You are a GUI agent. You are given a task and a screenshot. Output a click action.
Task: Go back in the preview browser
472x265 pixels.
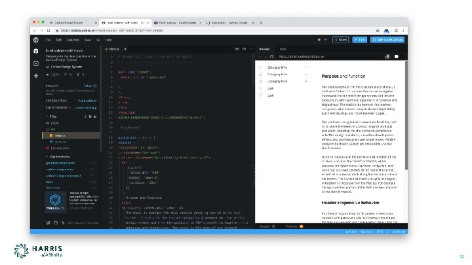coord(260,56)
